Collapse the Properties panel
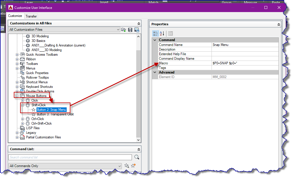The image size is (292, 178). 278,25
